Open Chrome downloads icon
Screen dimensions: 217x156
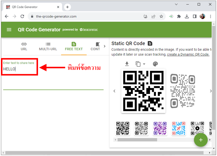click(x=187, y=17)
